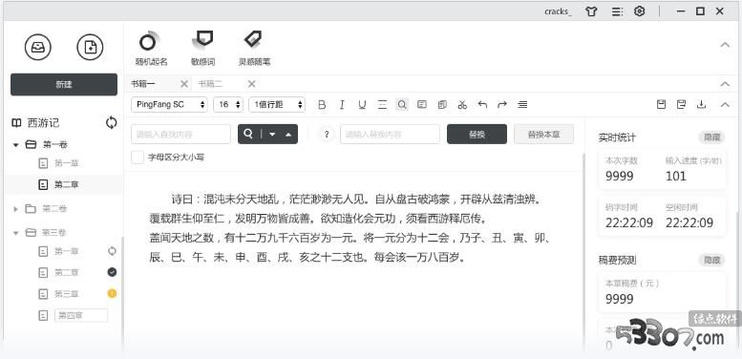Open the skin/theme shirt icon in title bar
742x359 pixels.
coord(591,11)
